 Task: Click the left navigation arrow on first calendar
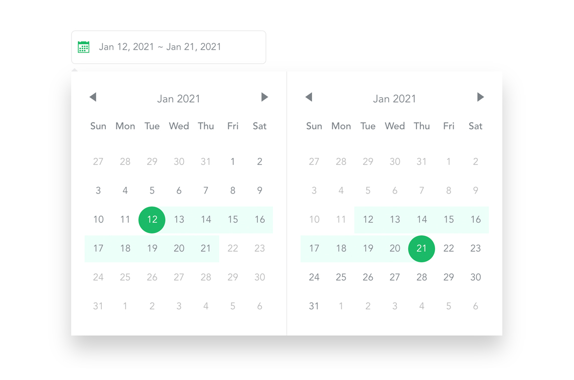pyautogui.click(x=93, y=98)
